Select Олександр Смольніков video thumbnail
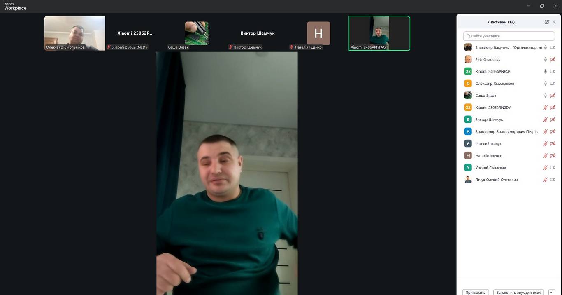 (75, 33)
